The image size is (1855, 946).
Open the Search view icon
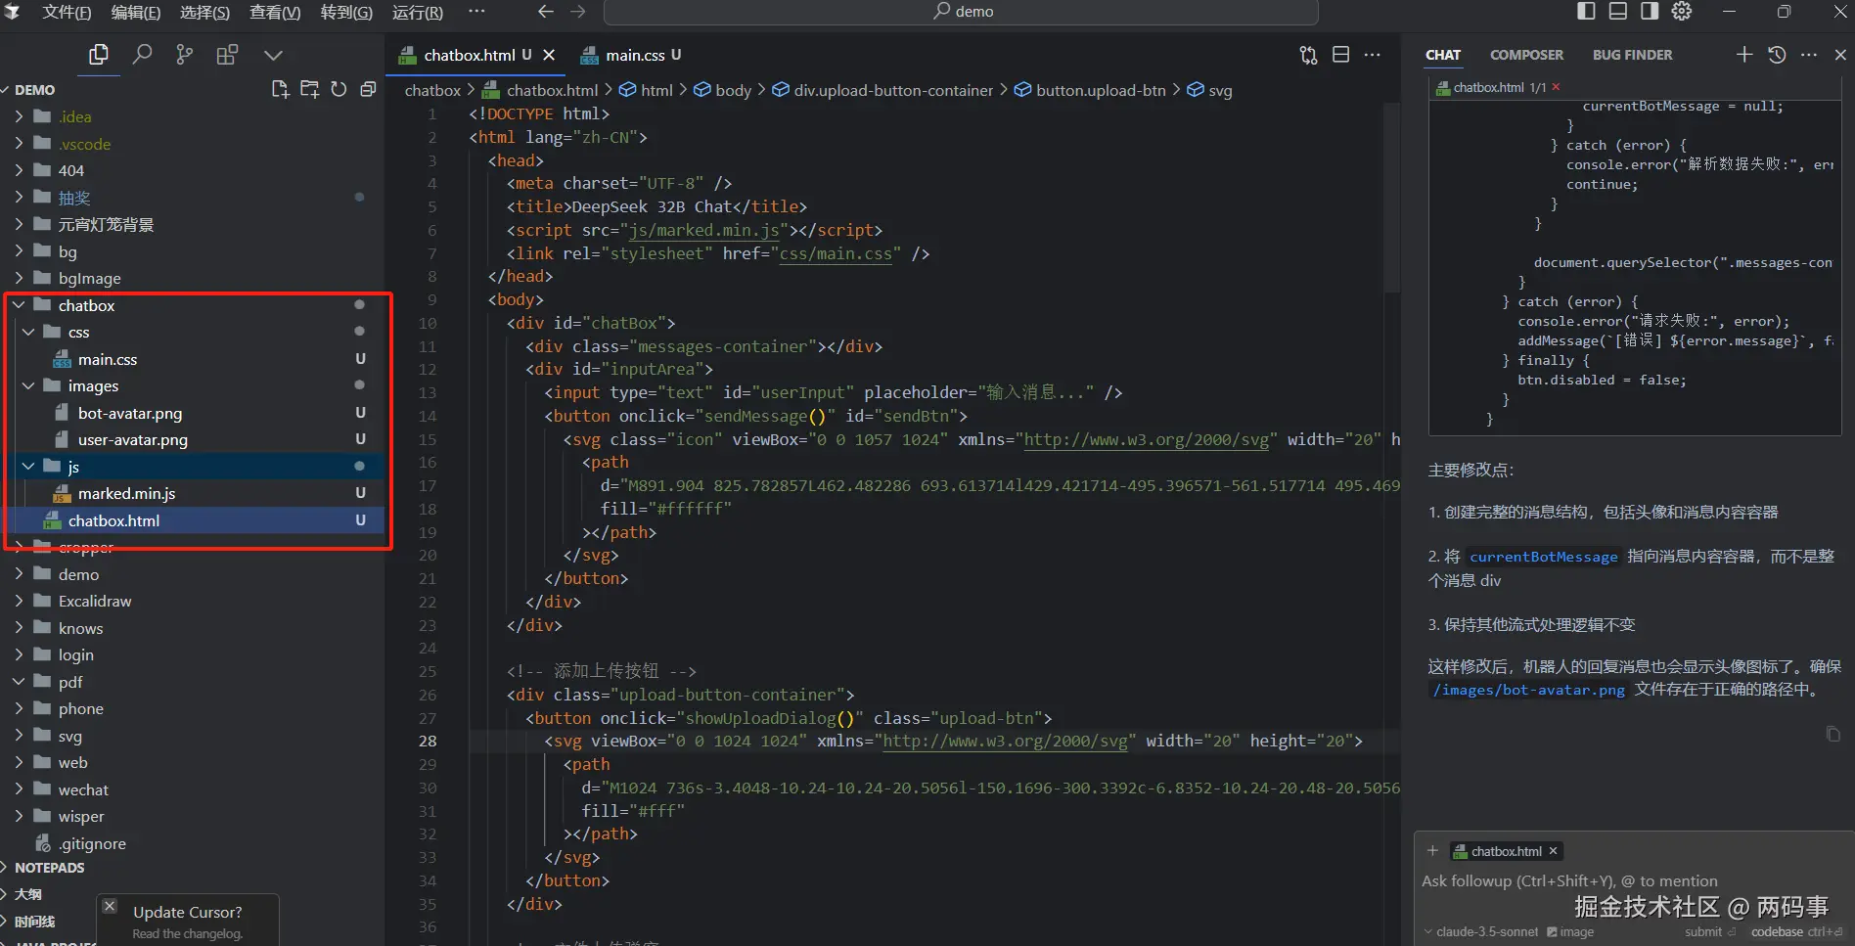pos(142,55)
